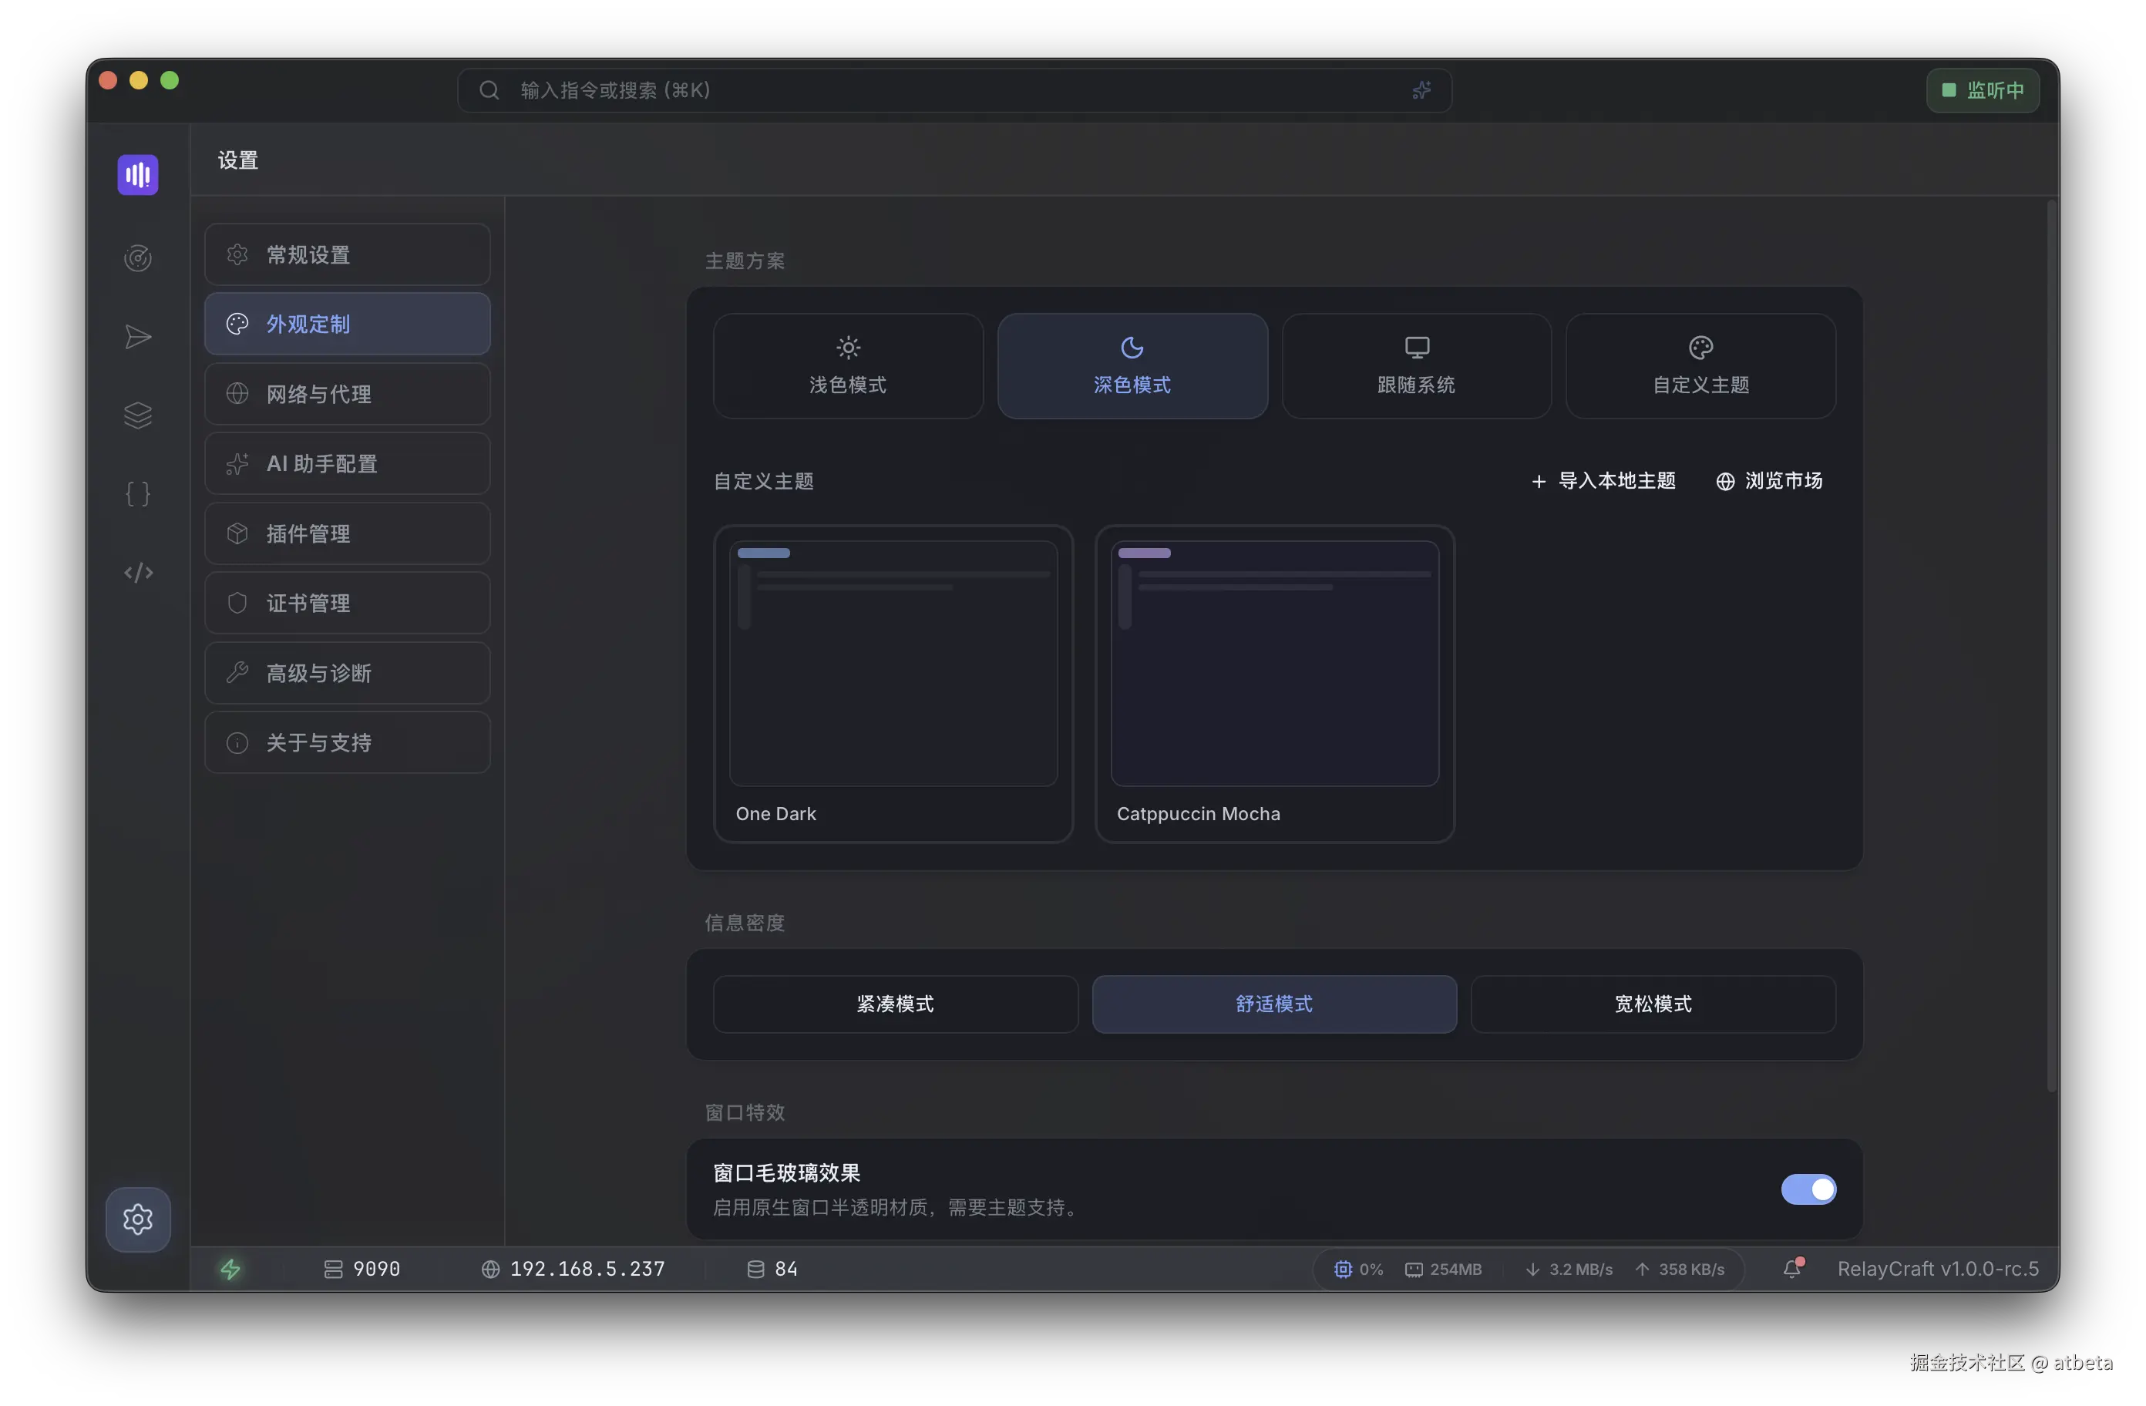Click the AI sparkle icon in search bar
This screenshot has height=1406, width=2146.
(x=1421, y=90)
